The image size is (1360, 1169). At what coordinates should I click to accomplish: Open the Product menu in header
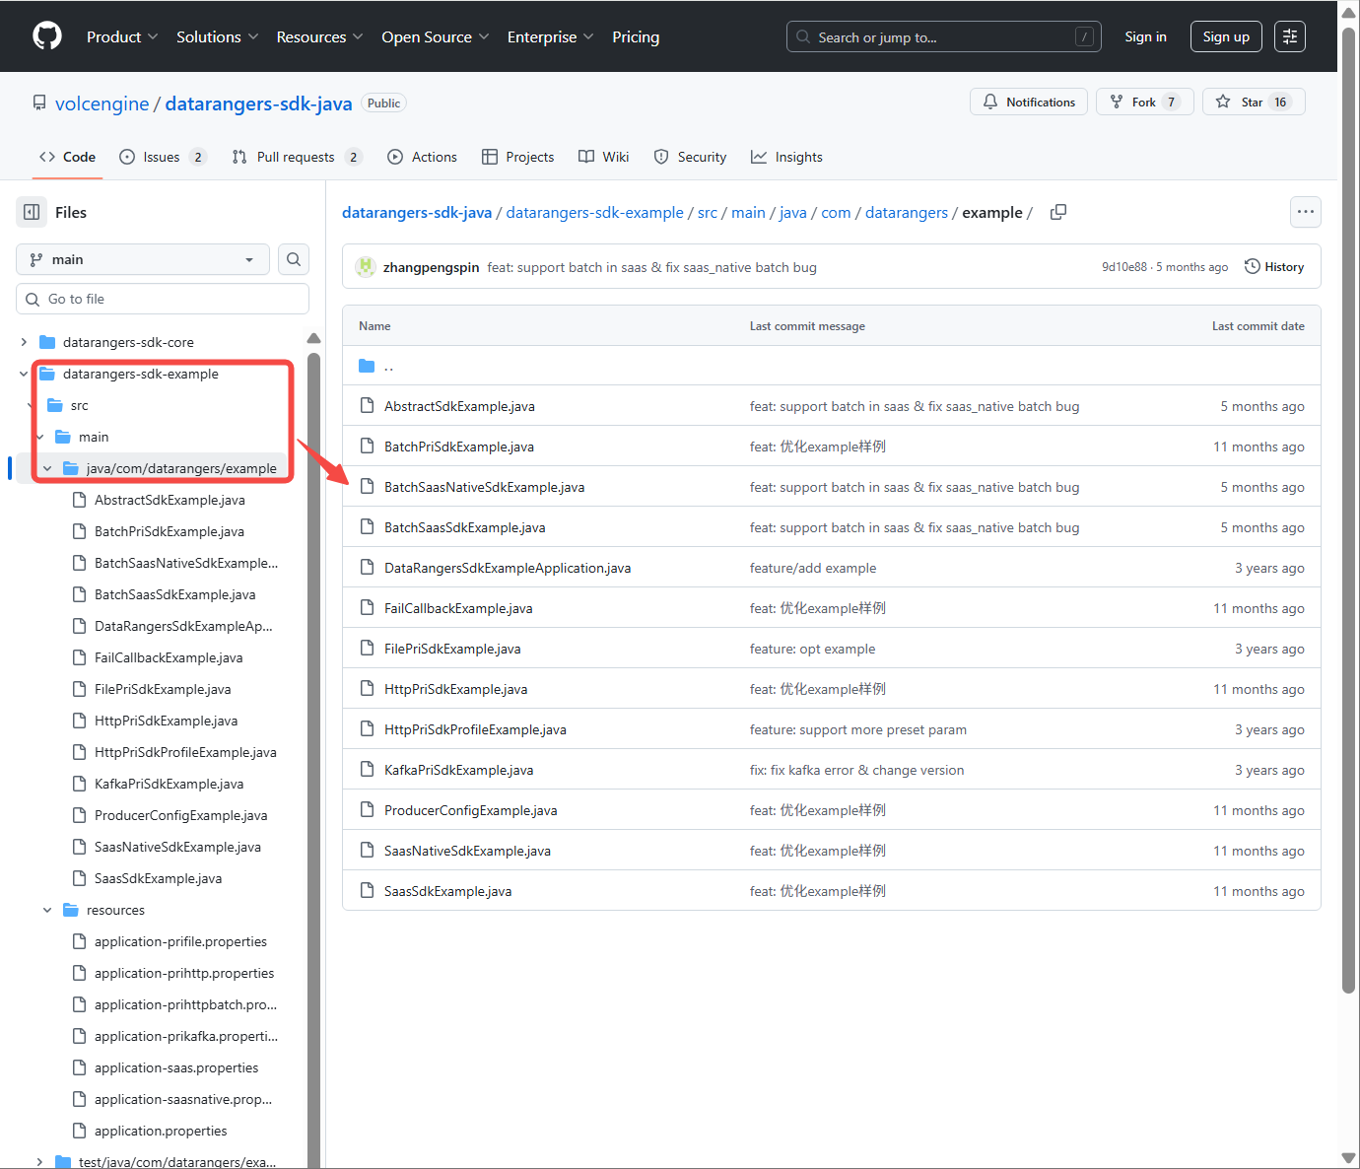point(122,36)
